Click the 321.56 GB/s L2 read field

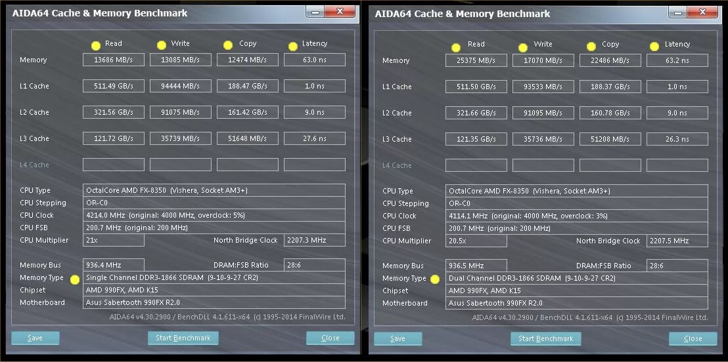(x=113, y=112)
